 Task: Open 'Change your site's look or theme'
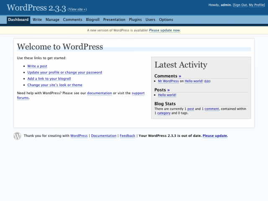tap(55, 85)
